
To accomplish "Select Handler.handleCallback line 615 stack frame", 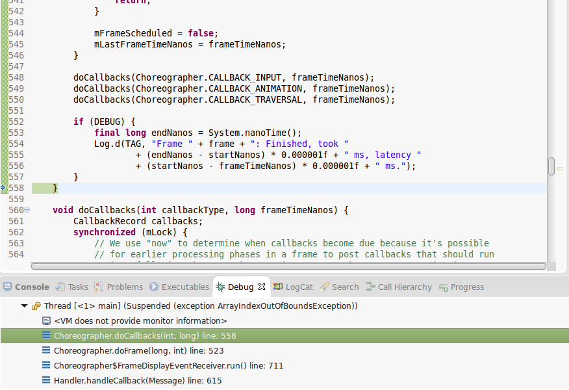I will (x=137, y=380).
